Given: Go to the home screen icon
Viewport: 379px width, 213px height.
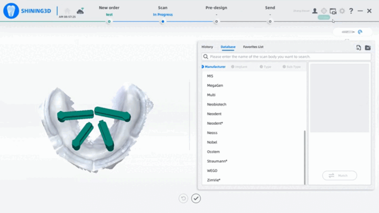Looking at the screenshot, I should (x=67, y=11).
